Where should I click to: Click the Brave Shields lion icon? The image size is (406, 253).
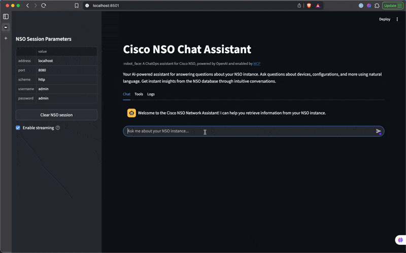point(309,6)
